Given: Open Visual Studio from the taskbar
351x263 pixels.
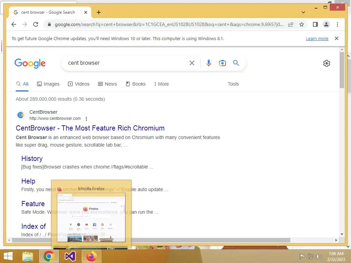Looking at the screenshot, I should [x=70, y=256].
